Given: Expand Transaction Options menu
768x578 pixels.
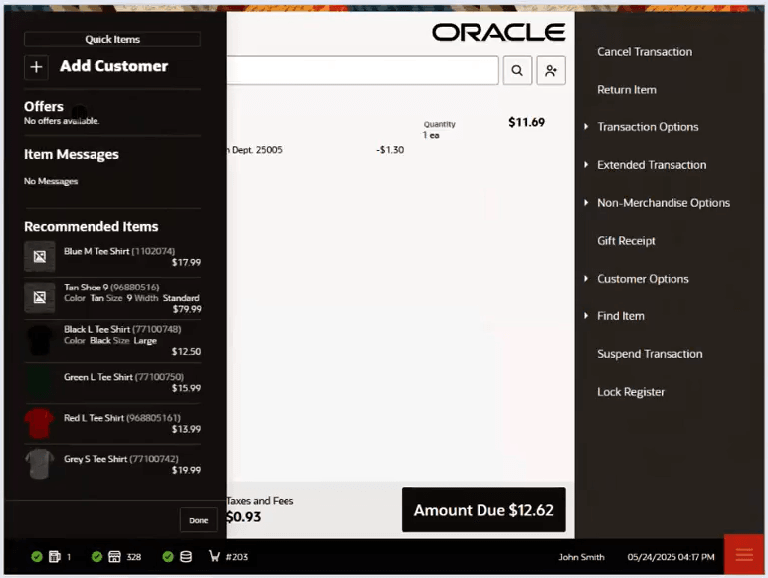Looking at the screenshot, I should [x=648, y=127].
